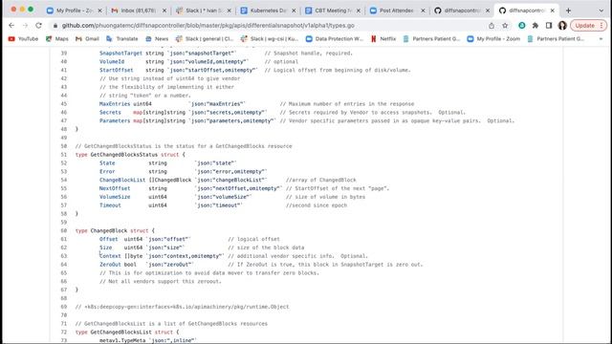The height and width of the screenshot is (344, 612).
Task: Open the tab search chevron dropdown
Action: click(601, 11)
